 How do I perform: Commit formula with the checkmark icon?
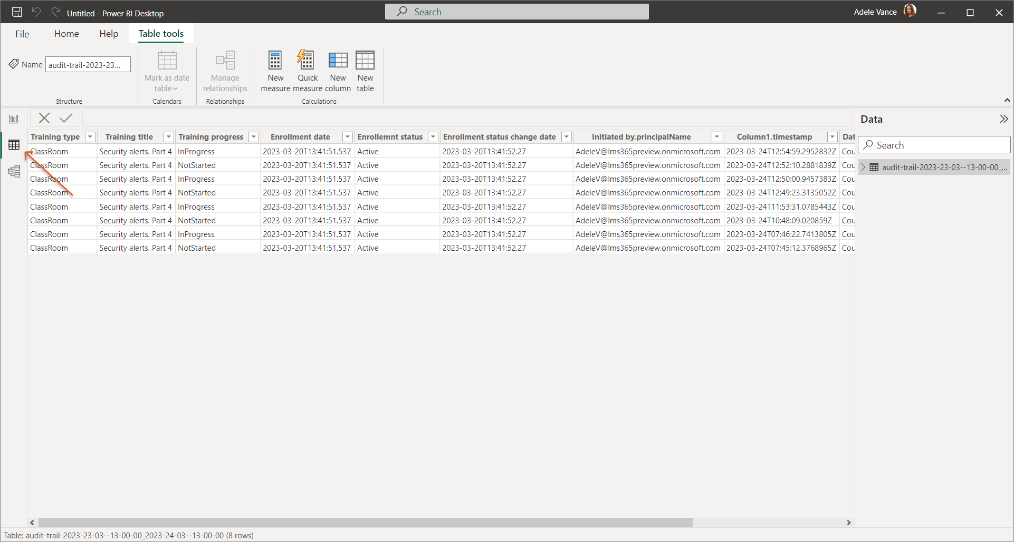coord(66,118)
